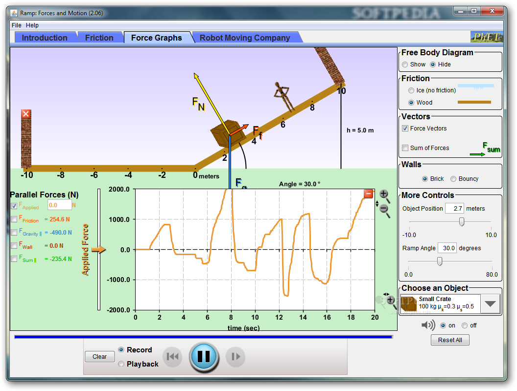The height and width of the screenshot is (391, 517).
Task: Enable the F Friction graph checkbox
Action: [x=14, y=219]
